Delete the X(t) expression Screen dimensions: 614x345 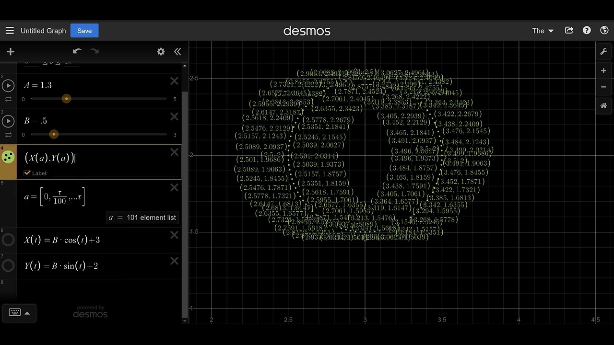tap(175, 235)
